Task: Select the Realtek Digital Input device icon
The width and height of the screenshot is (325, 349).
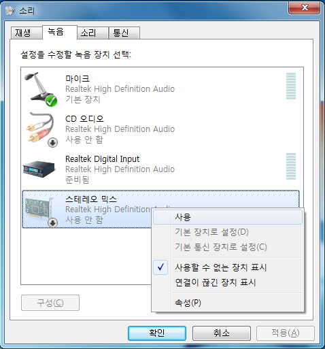Action: (x=39, y=169)
